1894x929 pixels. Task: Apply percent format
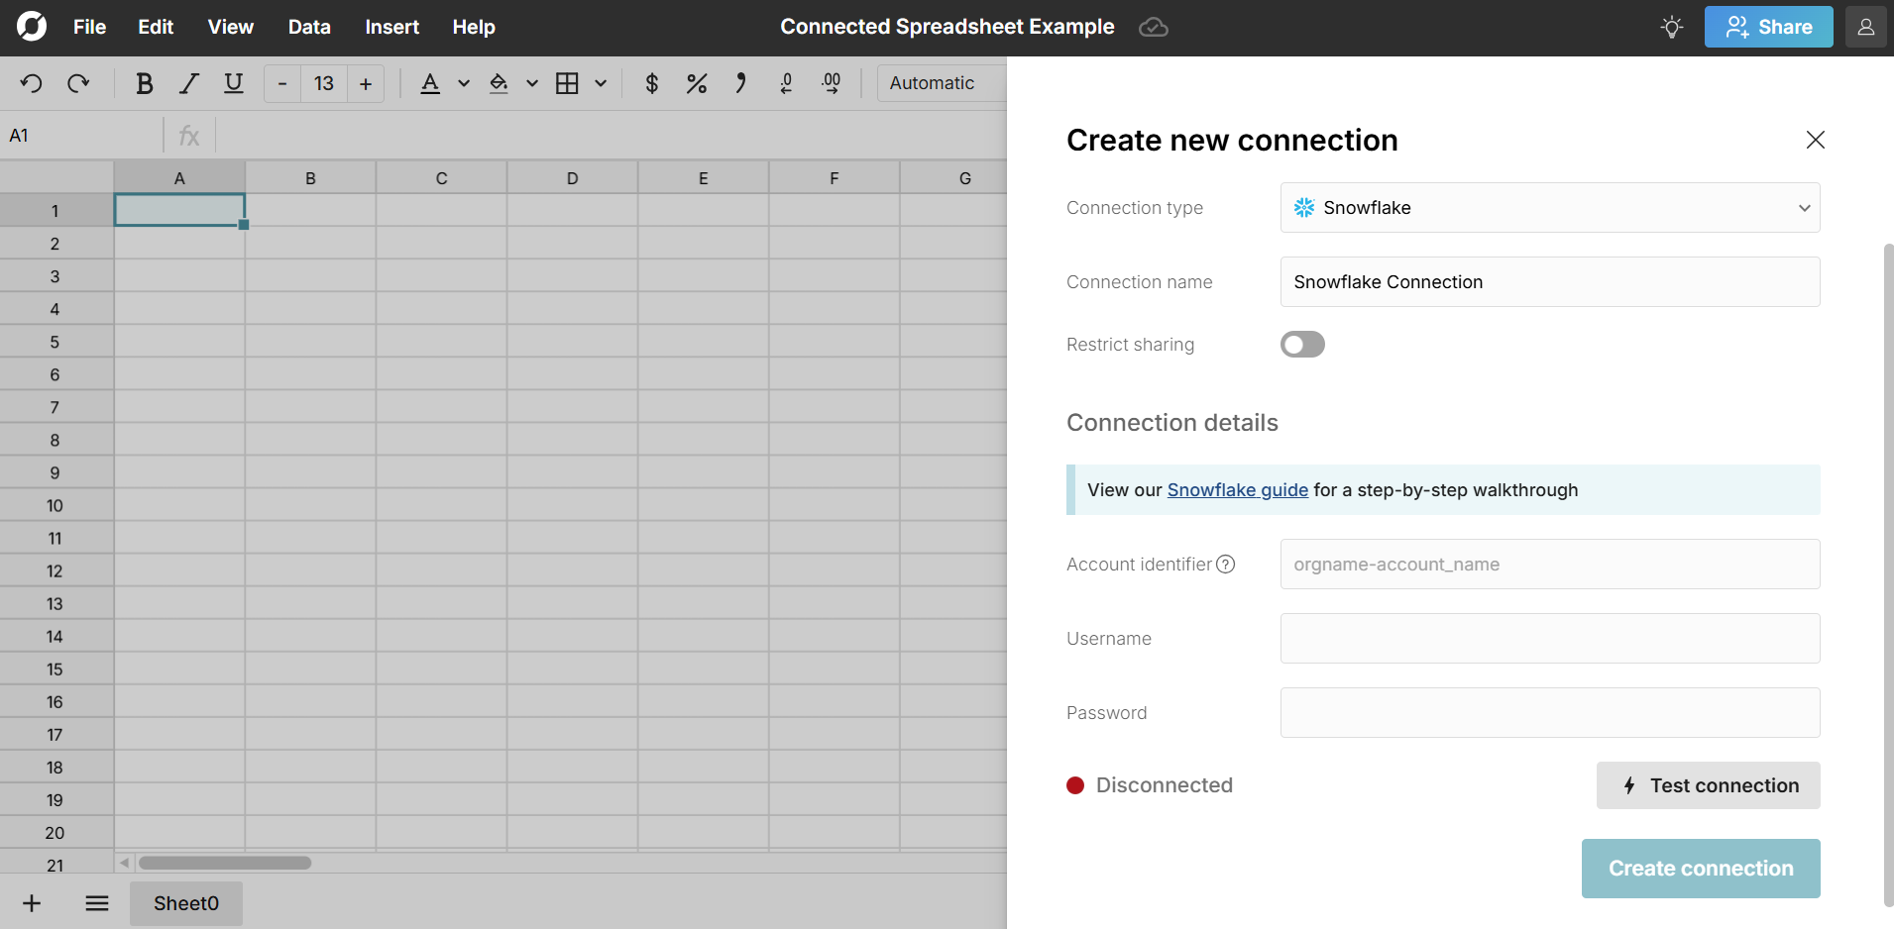(697, 83)
